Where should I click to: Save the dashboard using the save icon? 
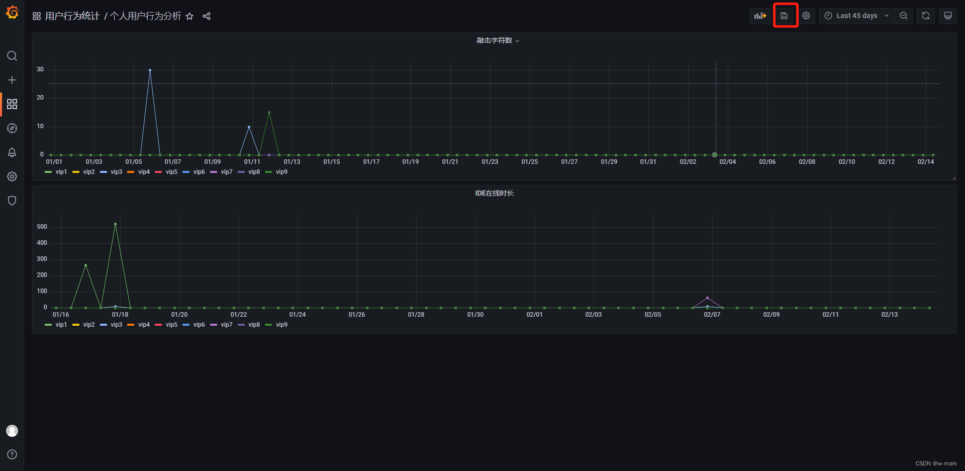(x=785, y=16)
